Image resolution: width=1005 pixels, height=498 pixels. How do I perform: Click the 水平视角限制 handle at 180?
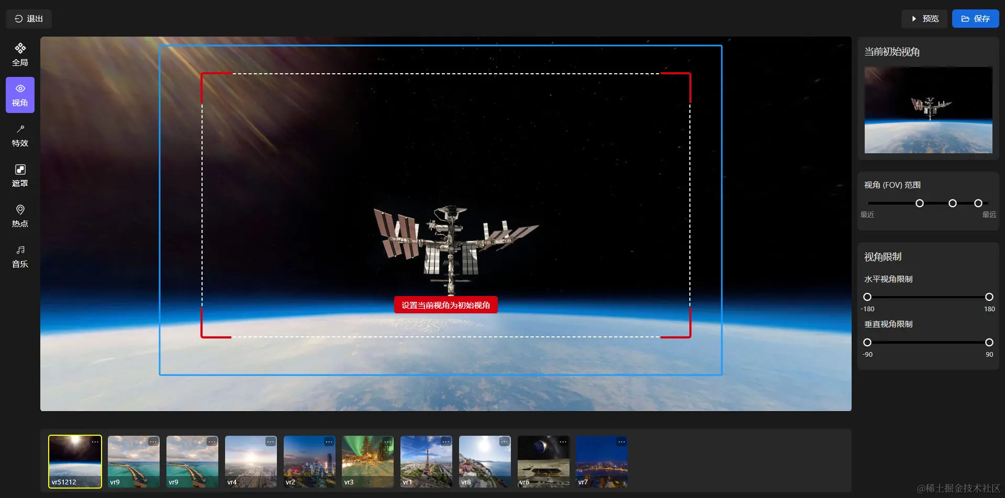(x=989, y=297)
